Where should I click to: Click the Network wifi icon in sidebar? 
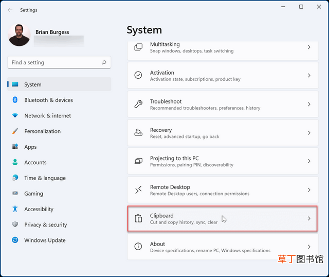click(15, 115)
